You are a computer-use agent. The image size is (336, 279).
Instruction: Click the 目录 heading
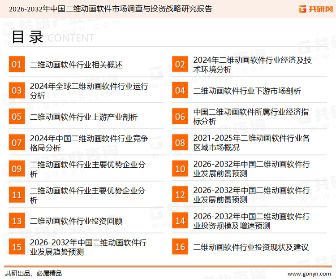pos(27,37)
